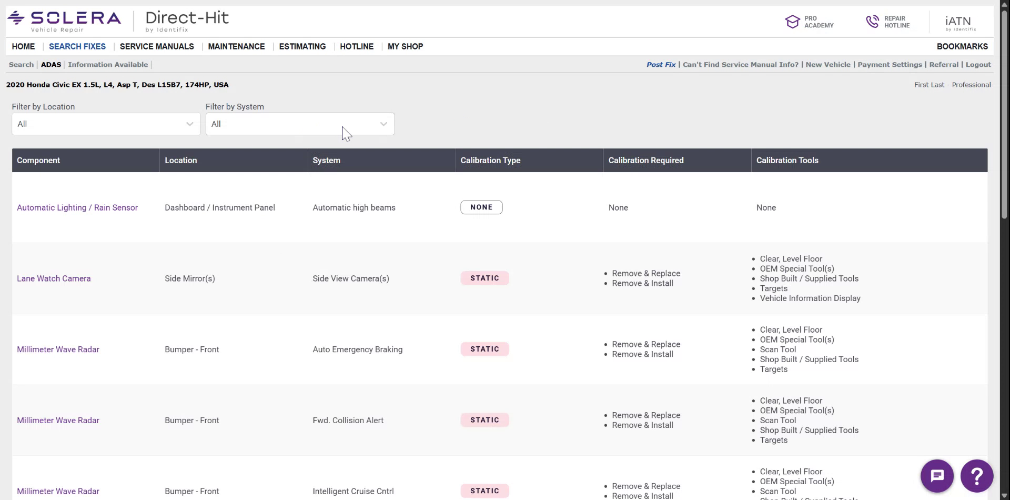The image size is (1010, 500).
Task: Open Pro Academy
Action: point(810,22)
